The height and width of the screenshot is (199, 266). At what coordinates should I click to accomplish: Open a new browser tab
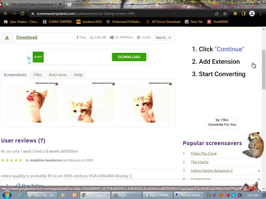tap(132, 4)
